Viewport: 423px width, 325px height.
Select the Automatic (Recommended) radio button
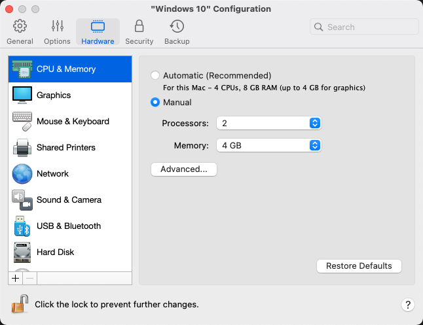pyautogui.click(x=155, y=75)
